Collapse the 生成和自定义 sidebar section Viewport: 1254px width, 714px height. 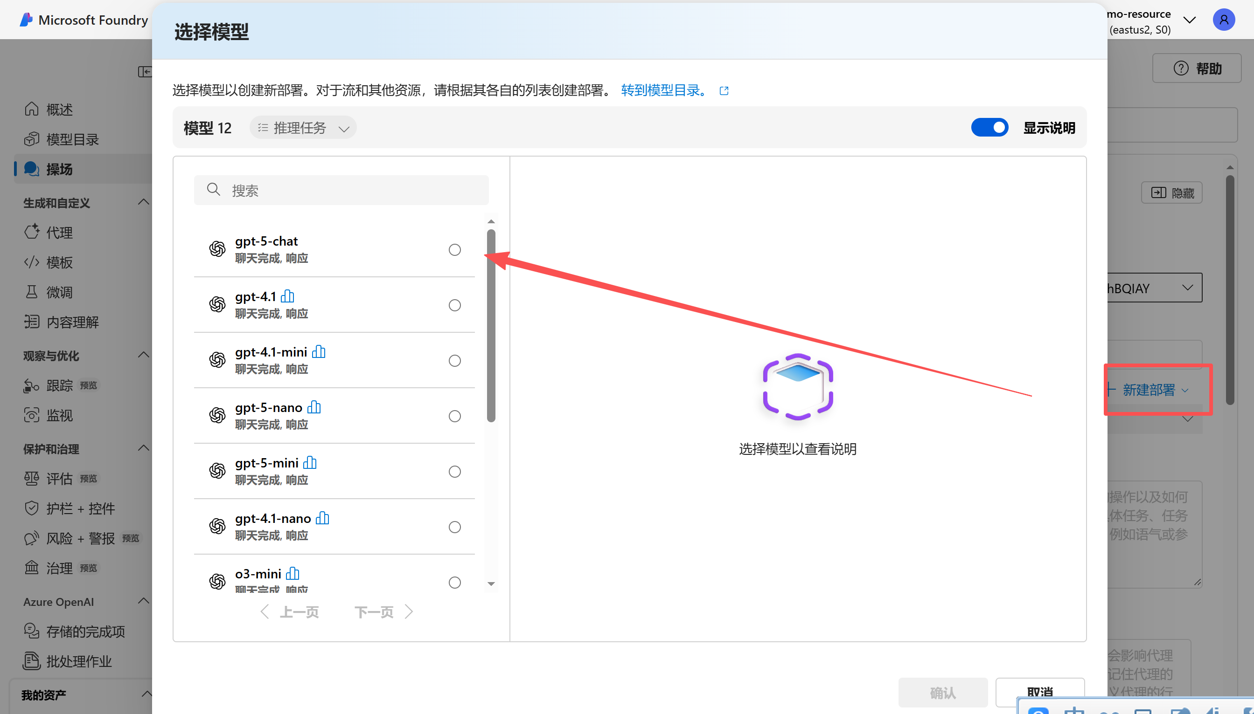[143, 202]
